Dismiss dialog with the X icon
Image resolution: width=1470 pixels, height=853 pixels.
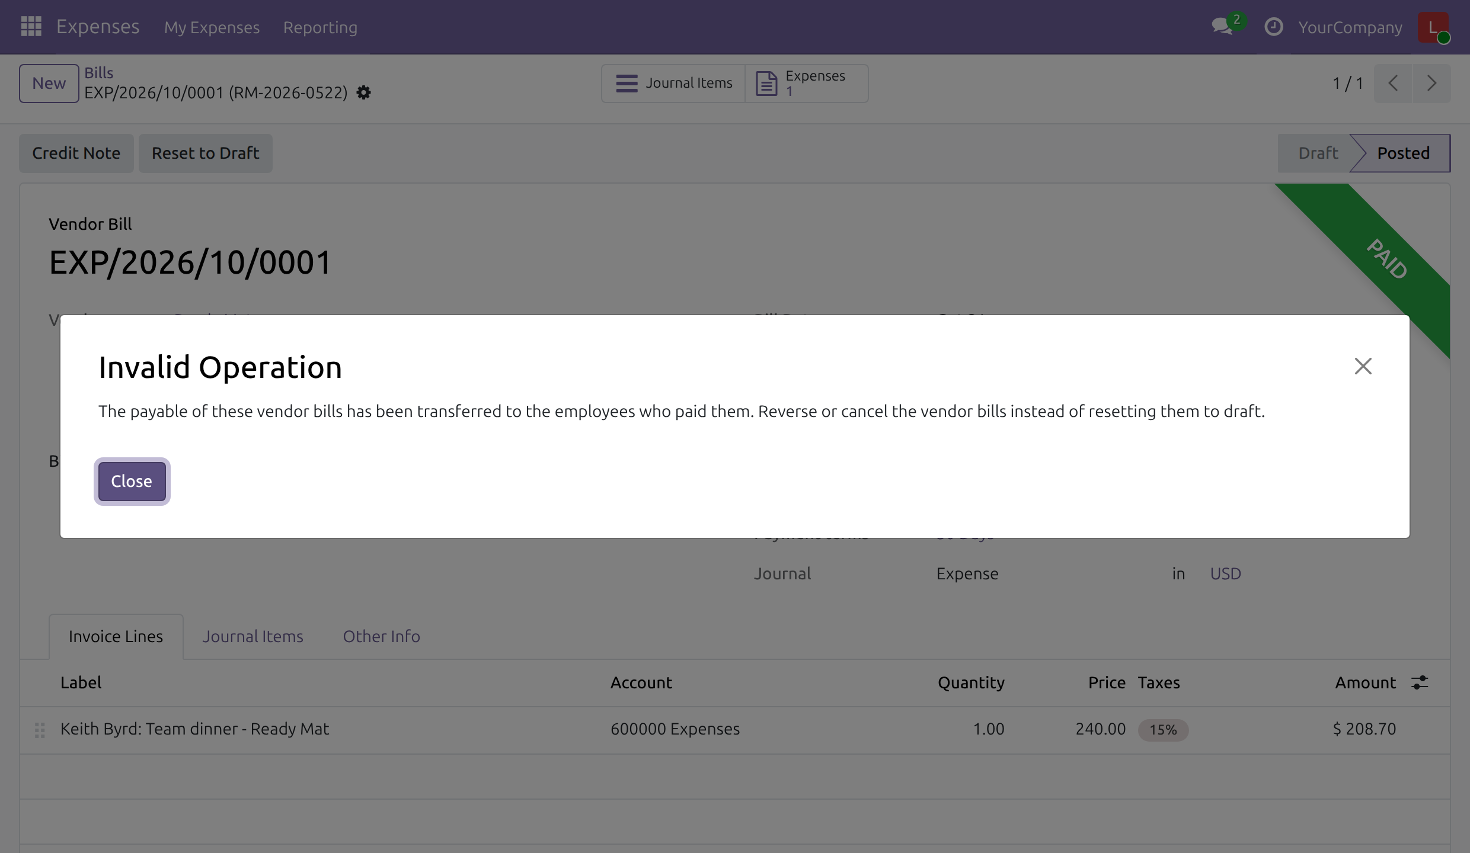pyautogui.click(x=1363, y=366)
